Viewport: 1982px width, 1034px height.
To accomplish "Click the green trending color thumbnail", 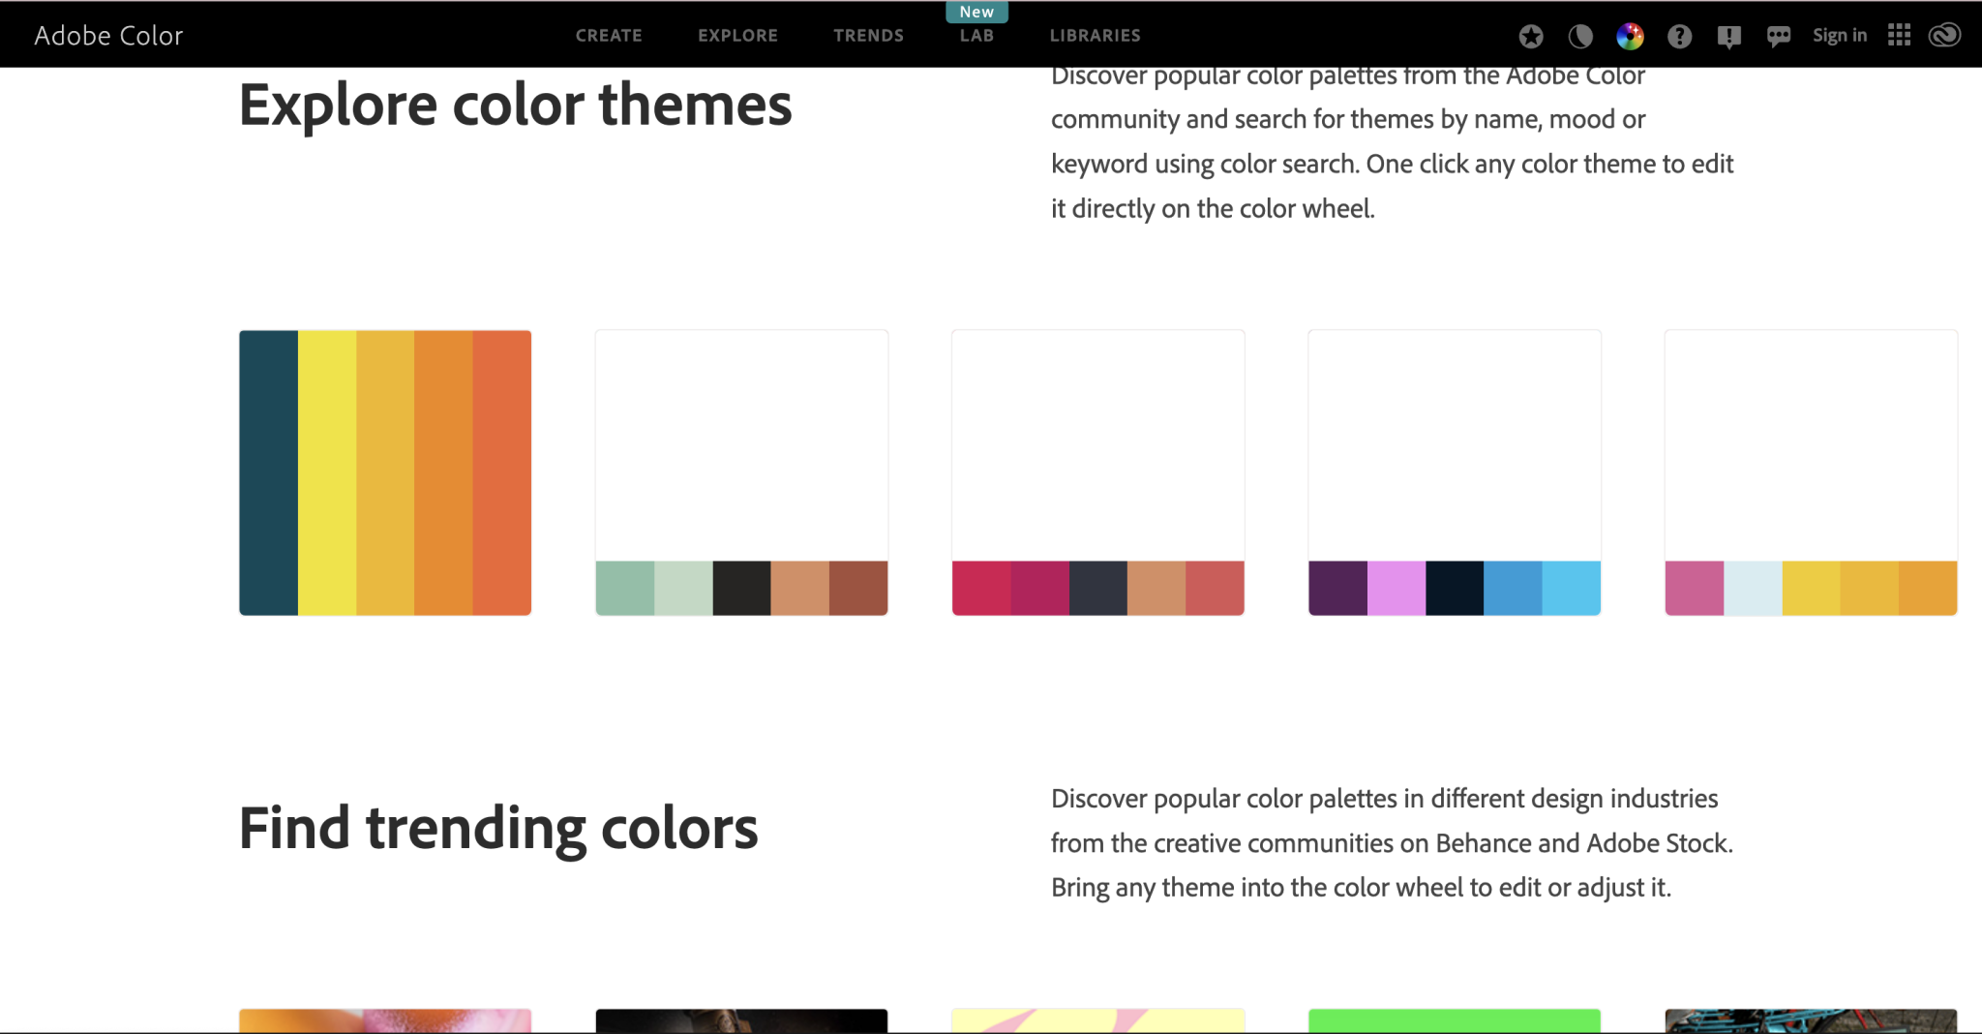I will 1454,1021.
